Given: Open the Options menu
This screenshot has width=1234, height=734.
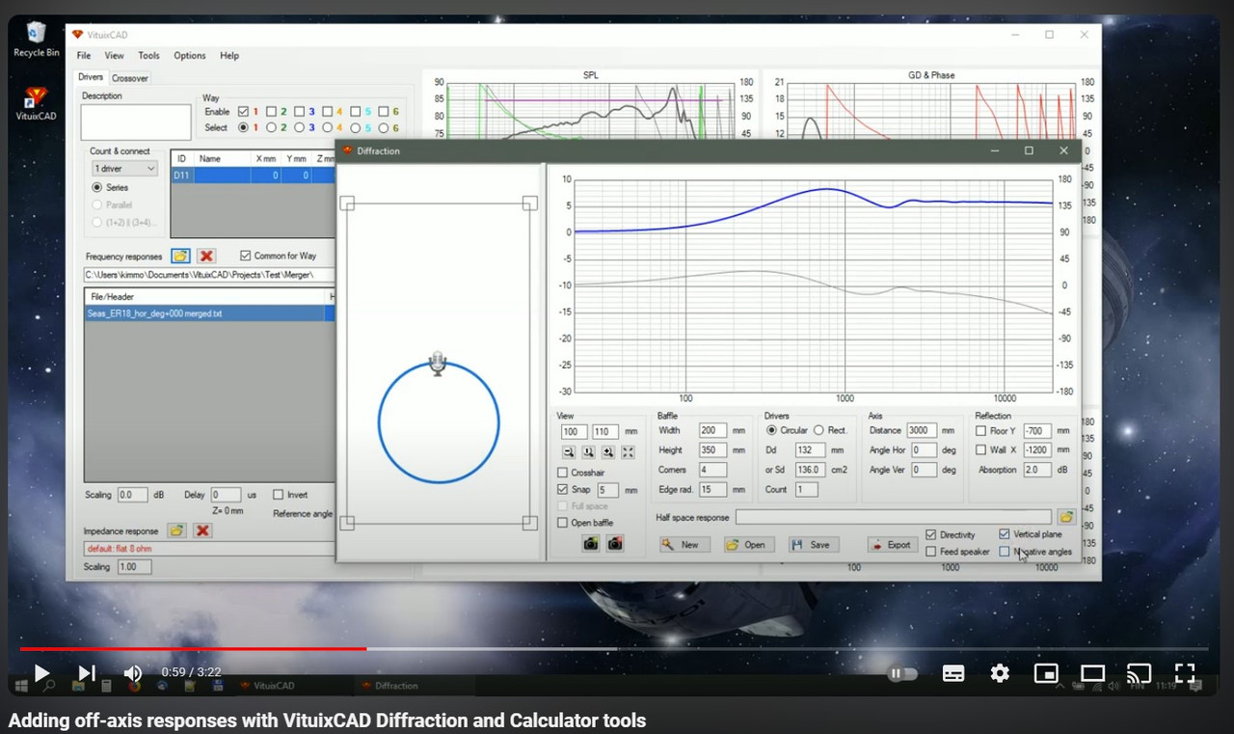Looking at the screenshot, I should tap(190, 56).
